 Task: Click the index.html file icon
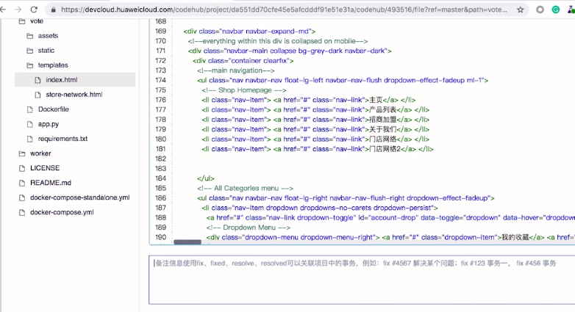click(37, 80)
